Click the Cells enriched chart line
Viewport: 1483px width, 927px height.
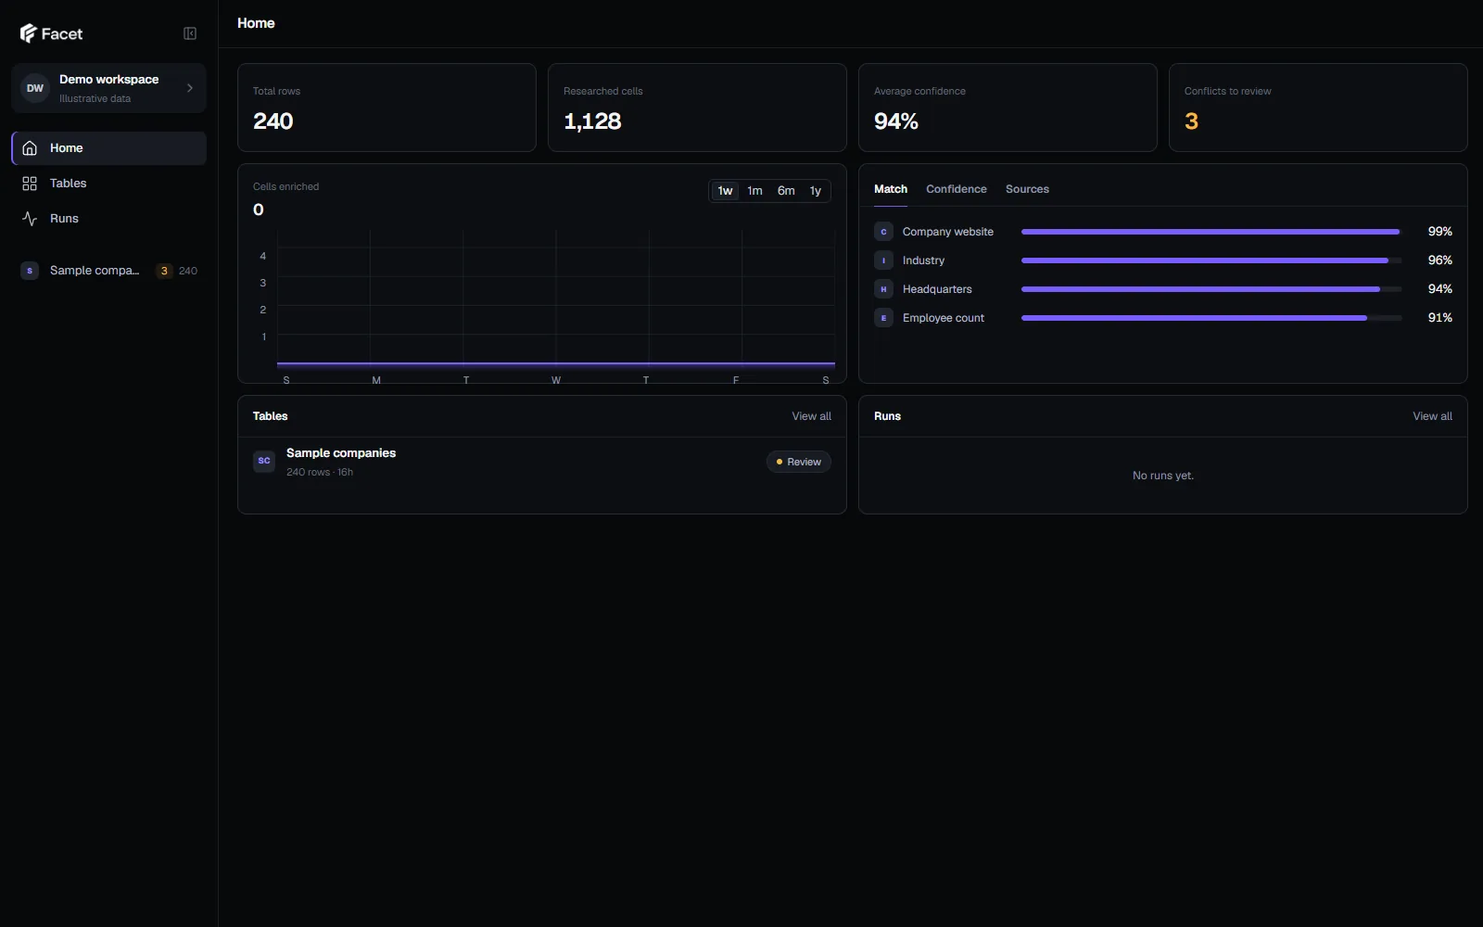(556, 363)
